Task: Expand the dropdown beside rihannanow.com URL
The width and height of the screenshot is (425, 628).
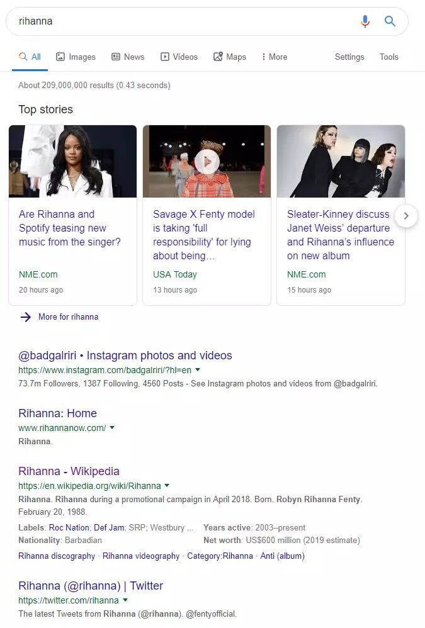Action: pos(112,427)
